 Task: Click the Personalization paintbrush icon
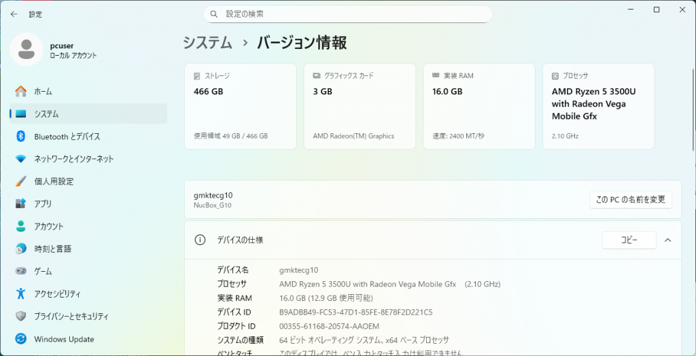[20, 181]
